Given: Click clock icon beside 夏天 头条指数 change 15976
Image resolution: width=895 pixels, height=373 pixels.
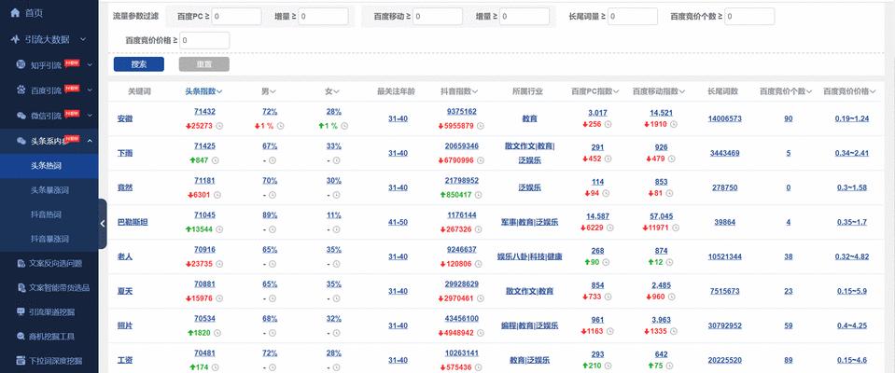Looking at the screenshot, I should [219, 298].
